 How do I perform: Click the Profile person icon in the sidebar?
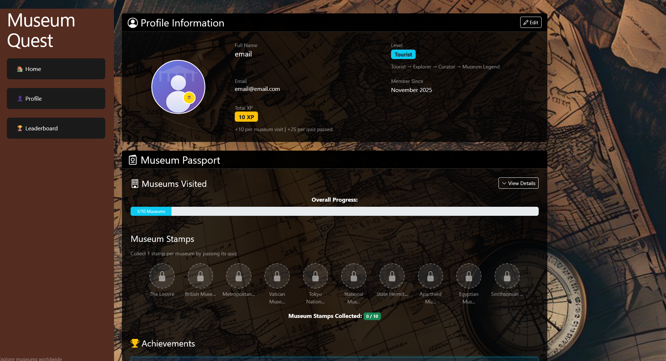point(20,98)
